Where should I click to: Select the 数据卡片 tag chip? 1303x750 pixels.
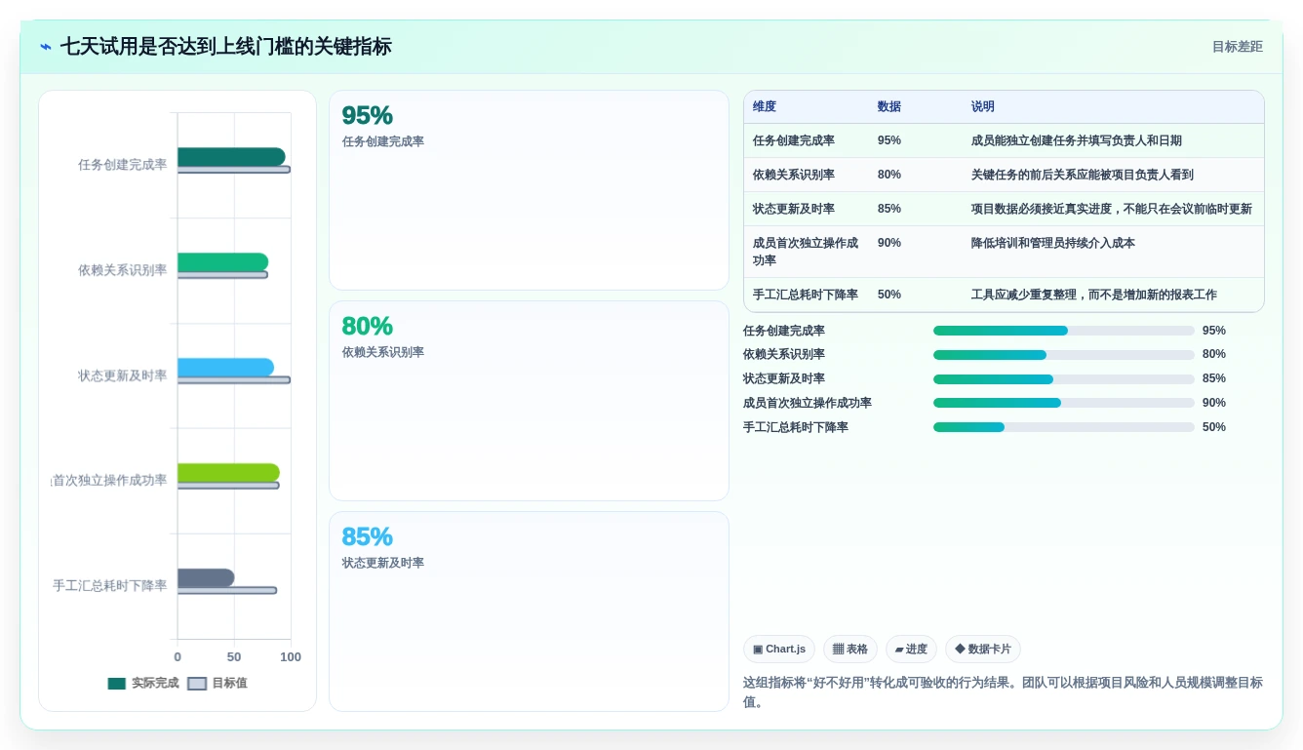[x=983, y=650]
